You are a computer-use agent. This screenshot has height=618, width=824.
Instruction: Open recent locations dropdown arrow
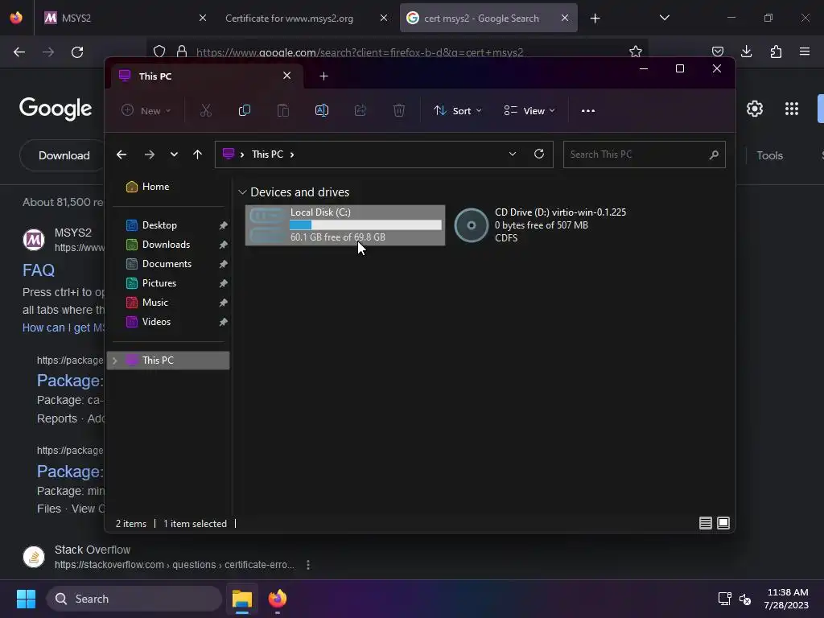click(174, 154)
